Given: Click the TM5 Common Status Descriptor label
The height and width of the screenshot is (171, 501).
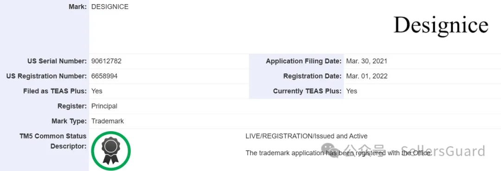Looking at the screenshot, I should click(x=53, y=141).
